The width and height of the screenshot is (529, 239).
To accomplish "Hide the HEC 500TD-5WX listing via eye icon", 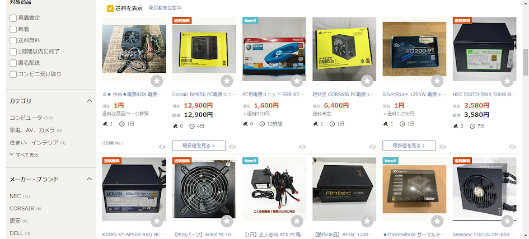I will tap(513, 147).
